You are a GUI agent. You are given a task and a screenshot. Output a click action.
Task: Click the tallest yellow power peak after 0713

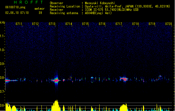pos(56,105)
